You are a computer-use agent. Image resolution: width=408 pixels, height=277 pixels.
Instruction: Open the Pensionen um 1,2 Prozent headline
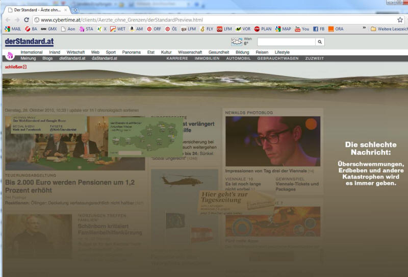pos(70,186)
